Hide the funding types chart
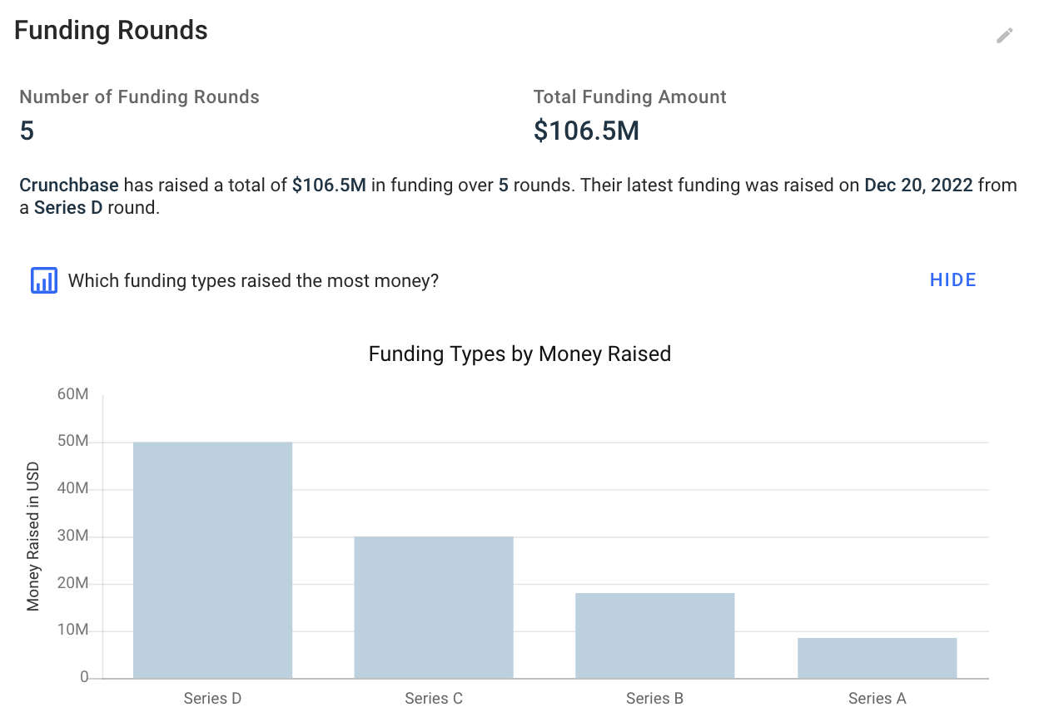The image size is (1044, 722). [952, 280]
